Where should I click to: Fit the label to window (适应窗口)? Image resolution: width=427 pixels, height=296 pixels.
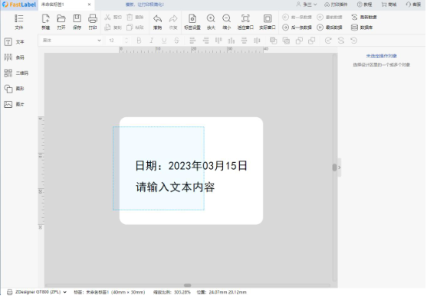coord(245,22)
